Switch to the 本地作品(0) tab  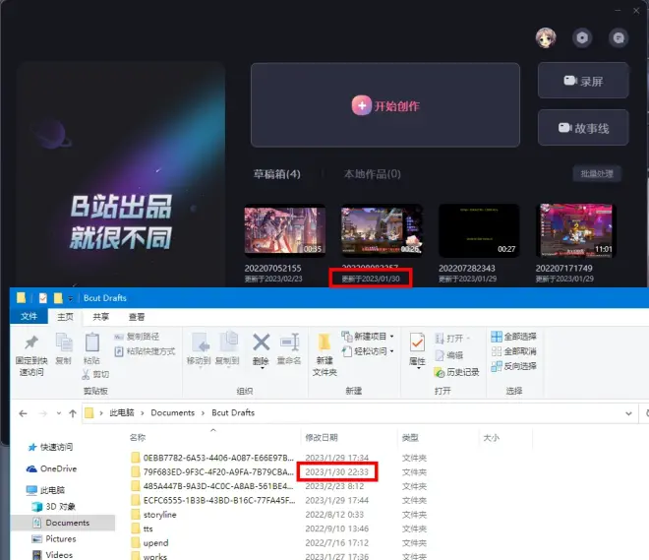(x=372, y=174)
